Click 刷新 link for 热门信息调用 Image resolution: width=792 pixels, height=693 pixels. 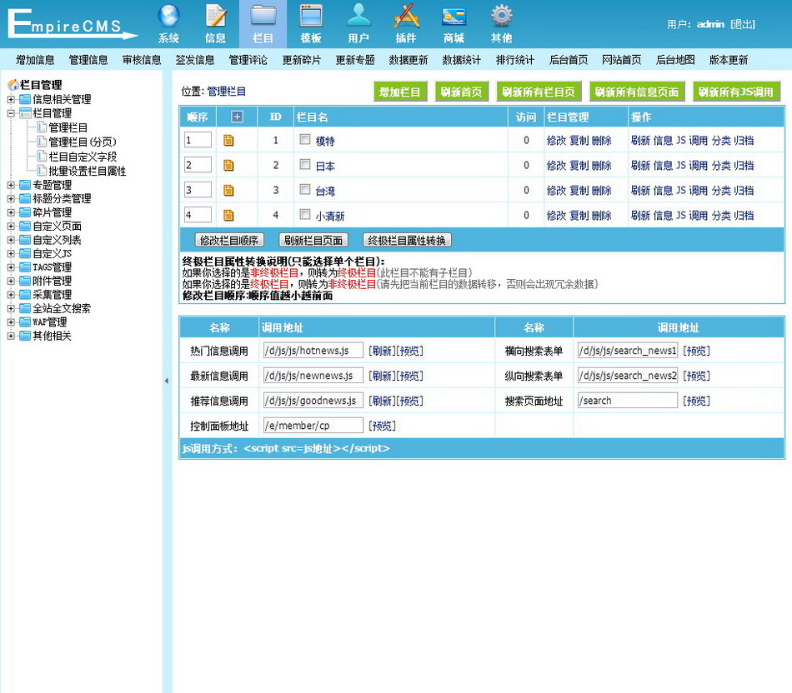point(382,351)
